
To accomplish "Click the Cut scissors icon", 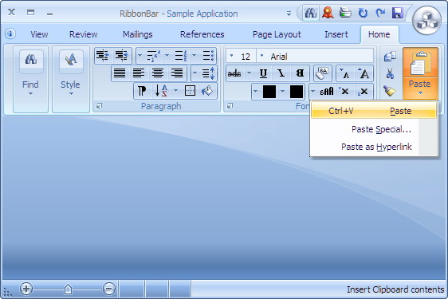I will [390, 73].
